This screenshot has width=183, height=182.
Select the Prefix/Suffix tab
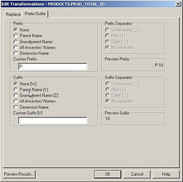35,14
